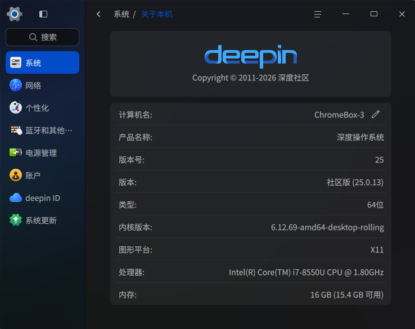Click the 图形平台 label
Screen dimensions: 415x329
pyautogui.click(x=136, y=250)
